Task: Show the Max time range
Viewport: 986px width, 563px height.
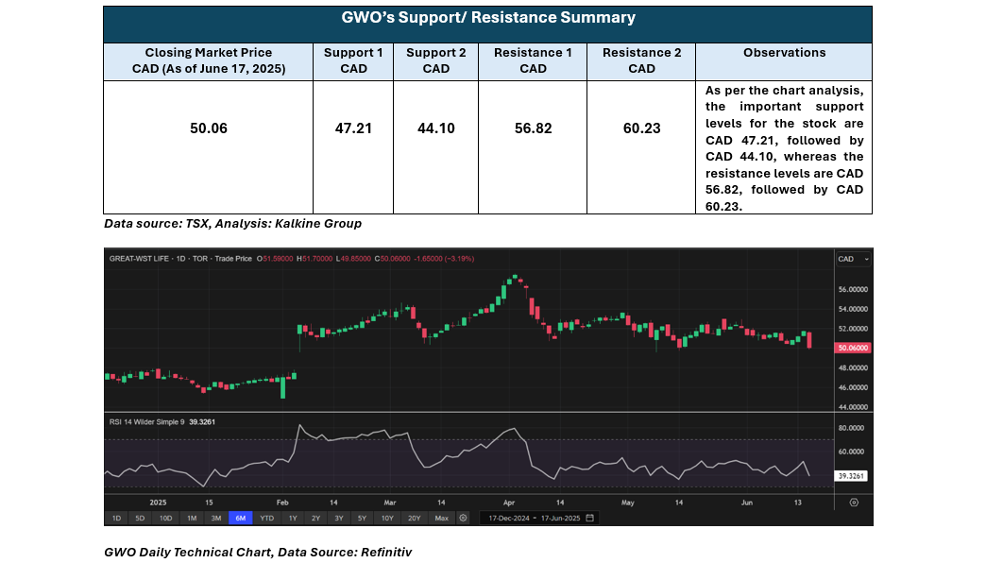Action: (441, 519)
